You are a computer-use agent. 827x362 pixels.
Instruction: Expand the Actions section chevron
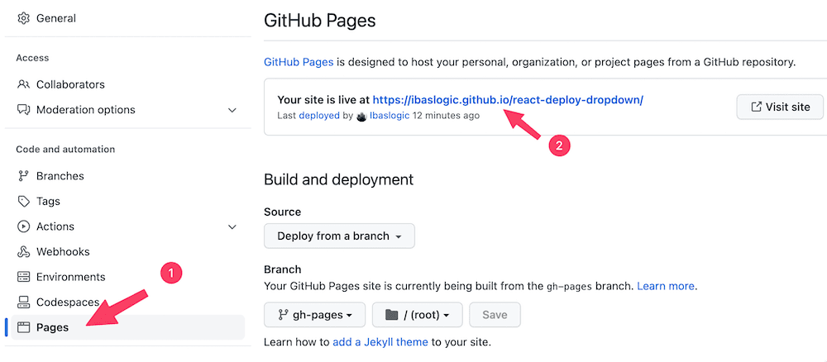click(x=232, y=227)
